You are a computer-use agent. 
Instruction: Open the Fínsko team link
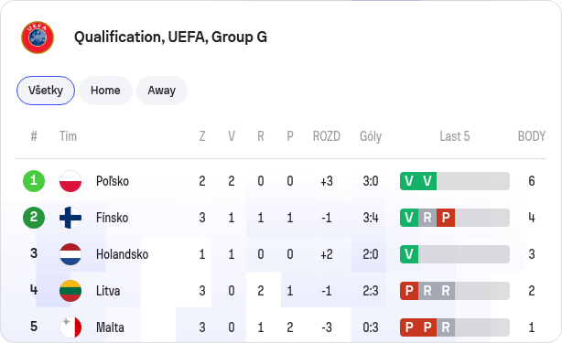[112, 218]
